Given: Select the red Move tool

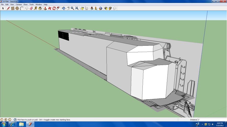Looking at the screenshot, I should point(50,8).
